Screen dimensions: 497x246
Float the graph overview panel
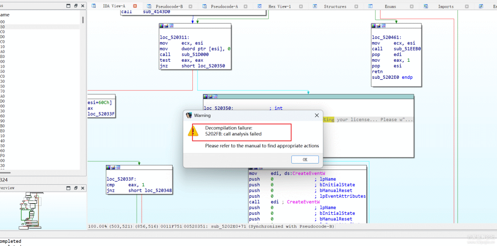[x=76, y=188]
